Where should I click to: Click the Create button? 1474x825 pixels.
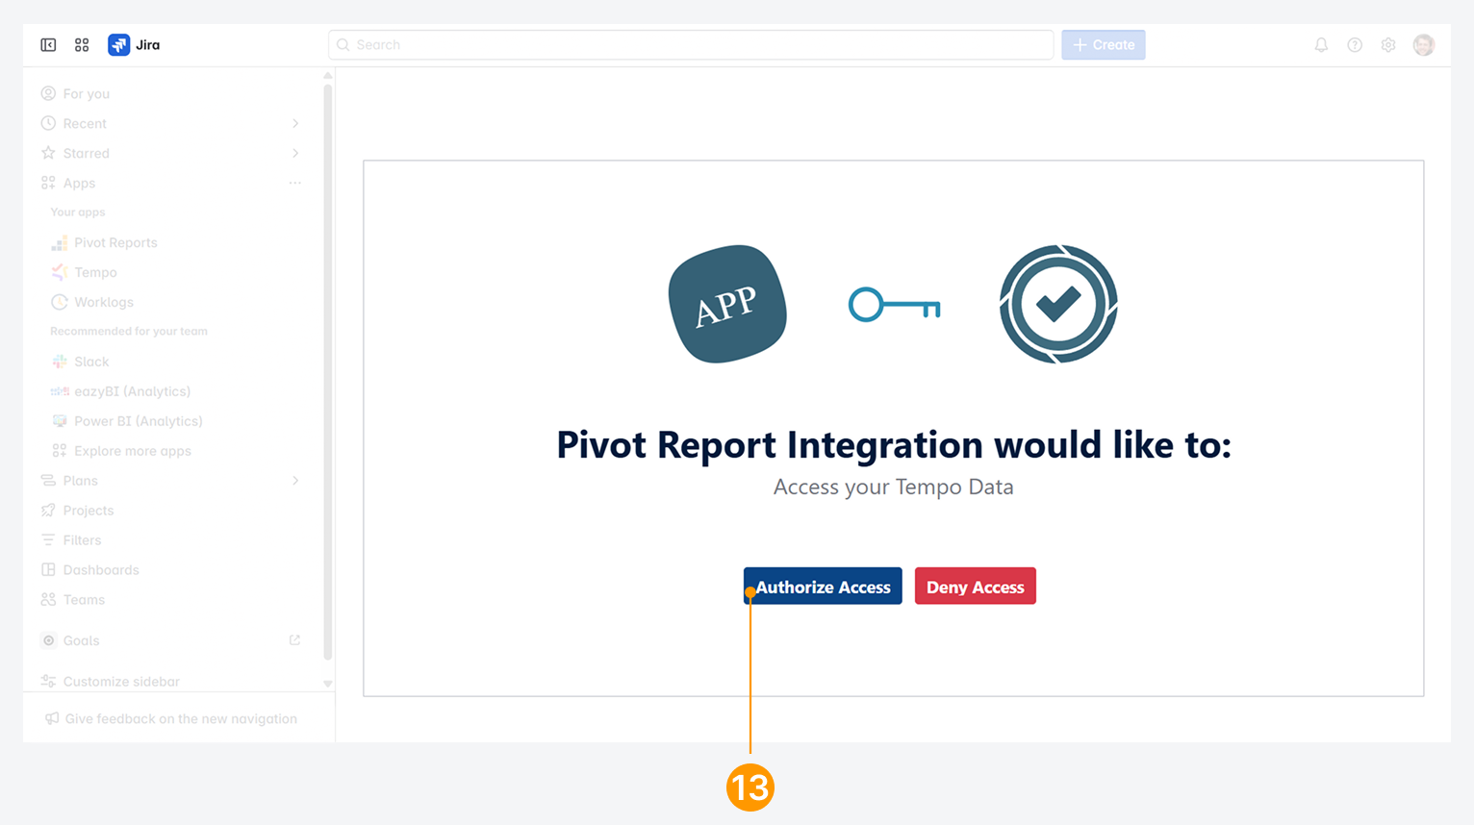point(1104,45)
